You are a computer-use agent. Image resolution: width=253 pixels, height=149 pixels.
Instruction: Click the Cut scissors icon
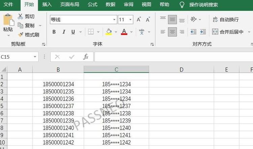tap(20, 16)
